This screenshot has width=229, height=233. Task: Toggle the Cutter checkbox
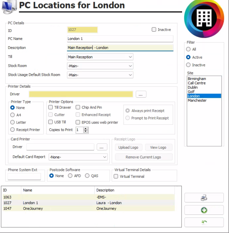50,115
